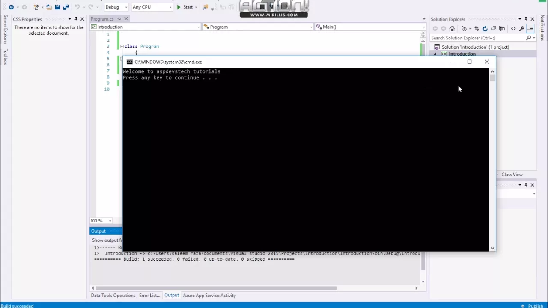Refresh the Solution Explorer

(485, 29)
